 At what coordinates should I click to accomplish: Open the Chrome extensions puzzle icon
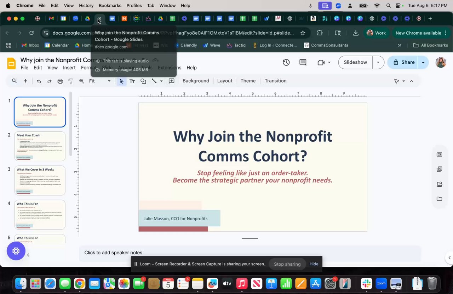(320, 33)
